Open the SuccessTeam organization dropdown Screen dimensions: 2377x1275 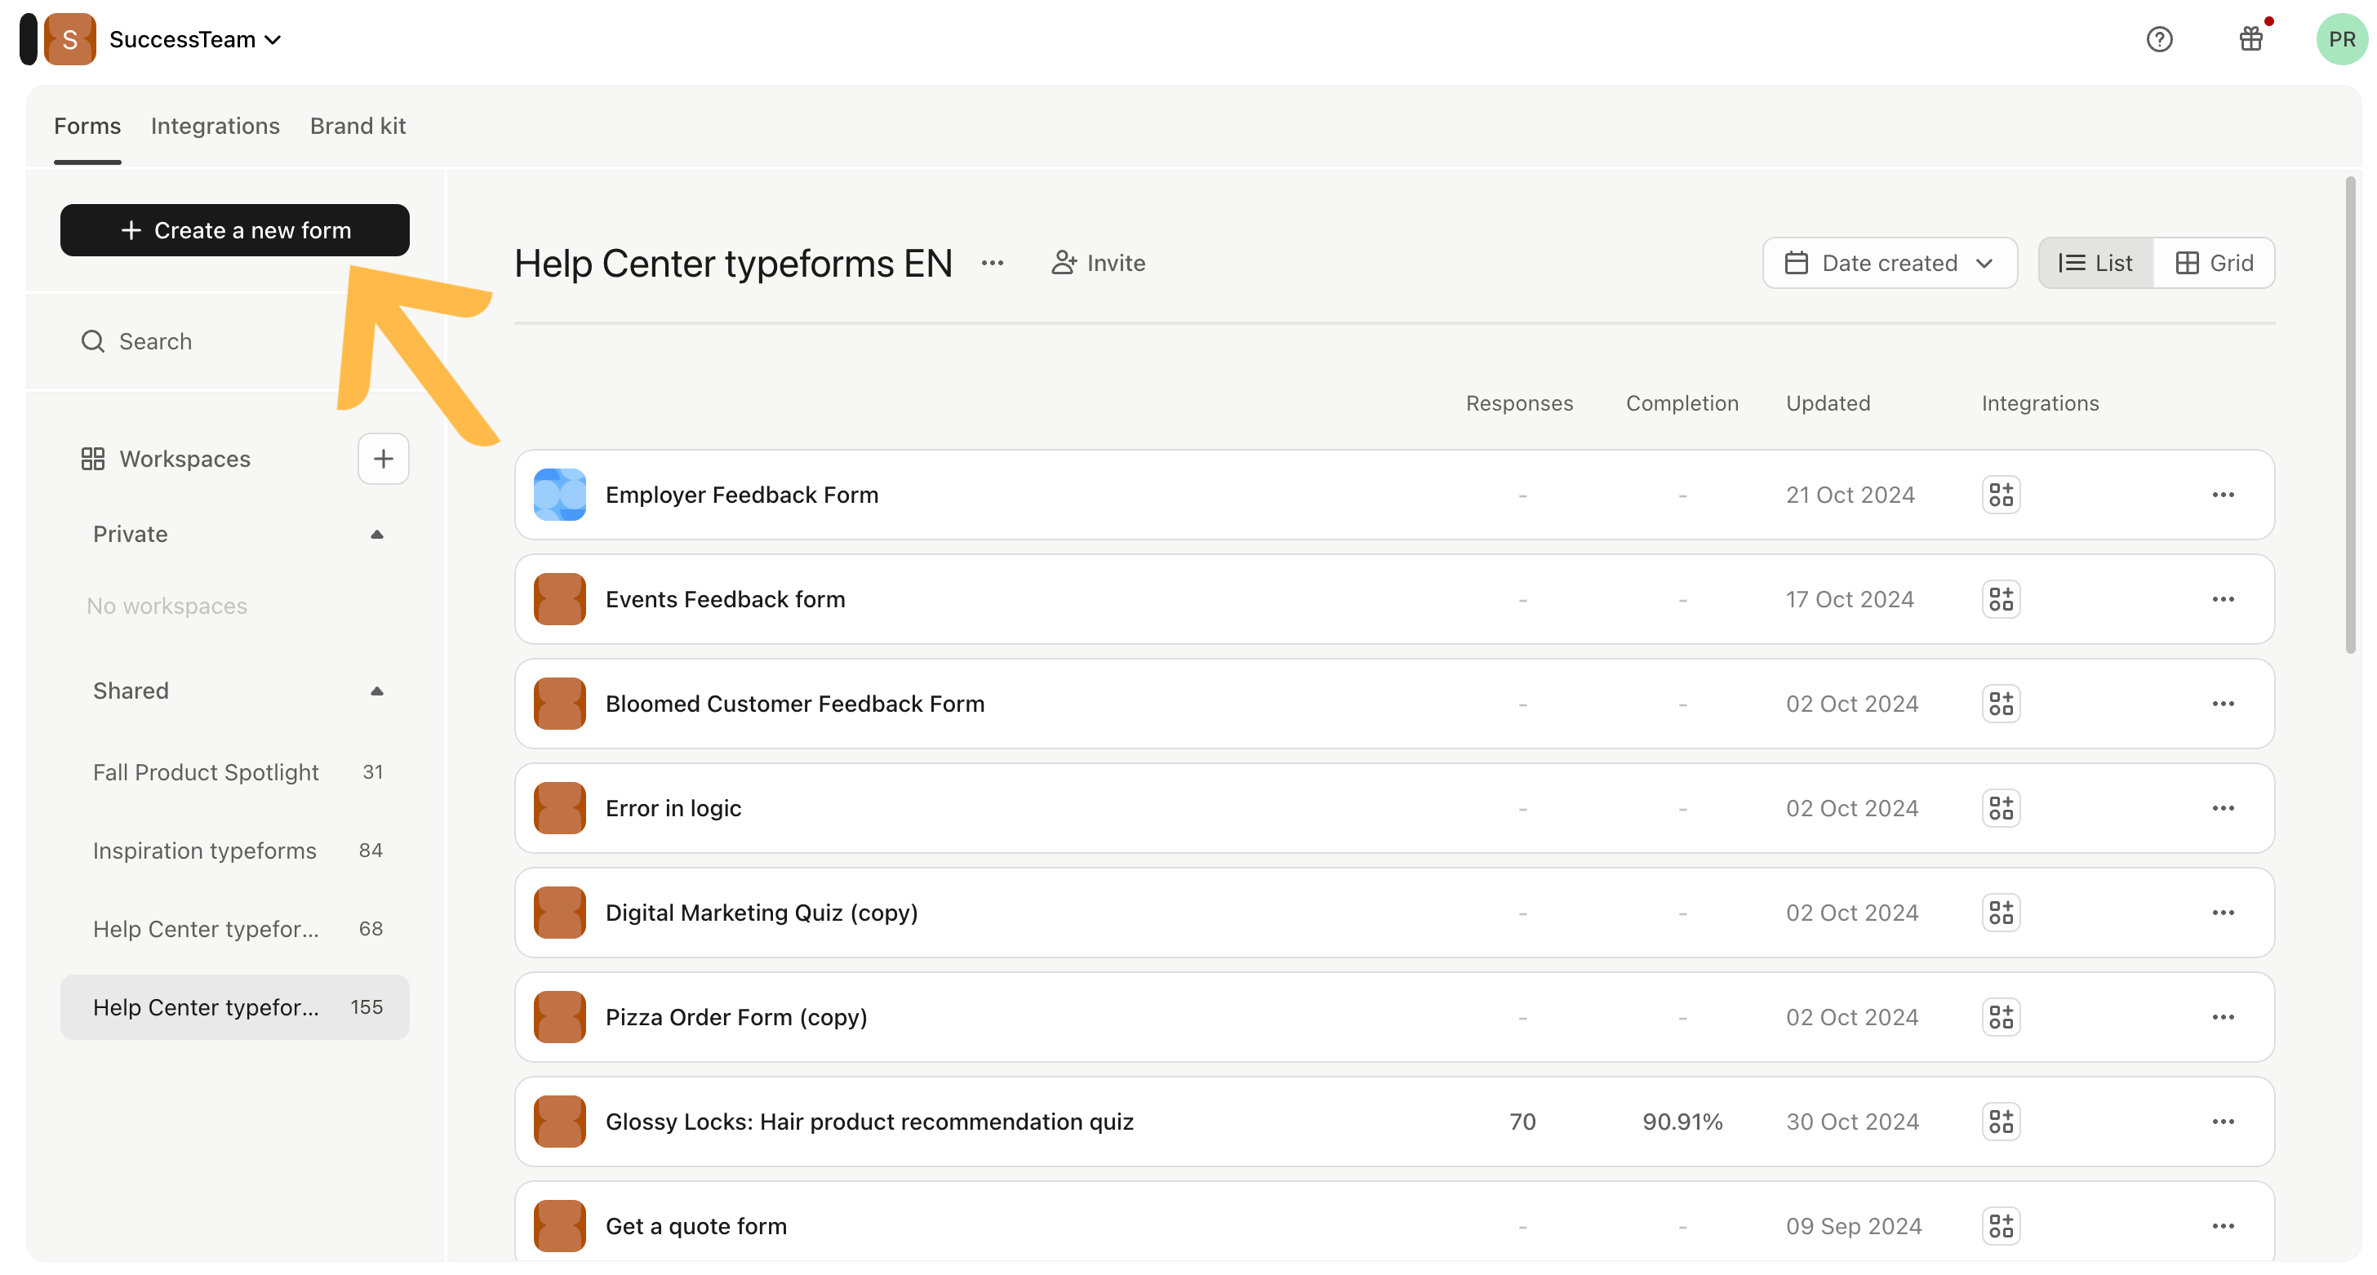195,40
